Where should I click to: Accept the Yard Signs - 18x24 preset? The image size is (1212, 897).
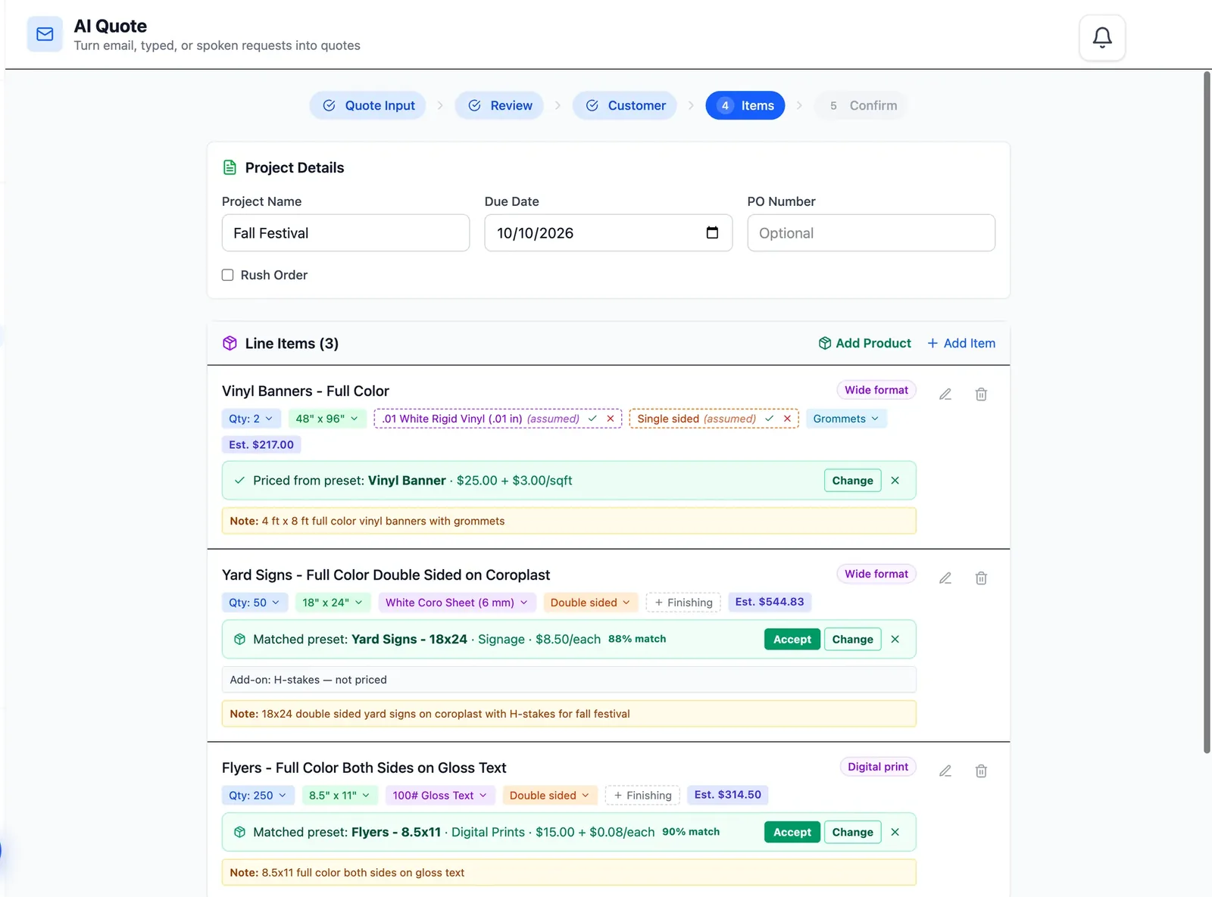click(792, 640)
